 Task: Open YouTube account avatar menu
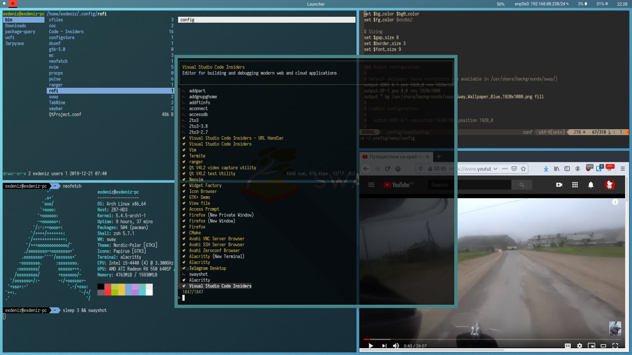(x=610, y=185)
